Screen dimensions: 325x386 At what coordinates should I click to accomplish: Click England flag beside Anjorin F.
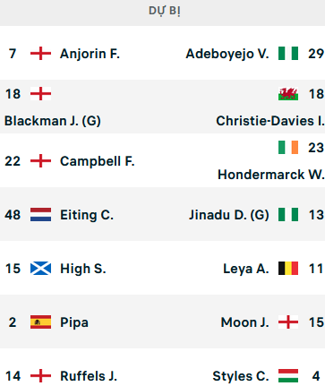tap(40, 54)
